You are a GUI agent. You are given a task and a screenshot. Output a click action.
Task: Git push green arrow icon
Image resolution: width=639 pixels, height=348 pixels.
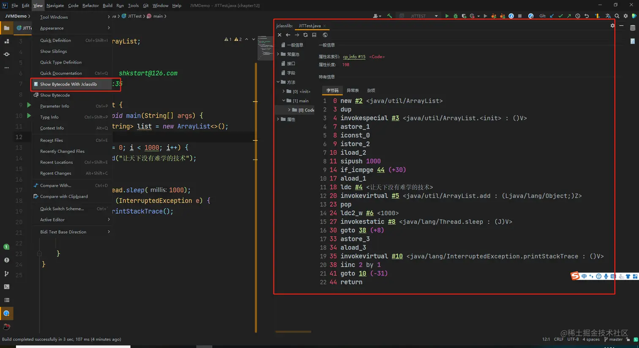(569, 16)
